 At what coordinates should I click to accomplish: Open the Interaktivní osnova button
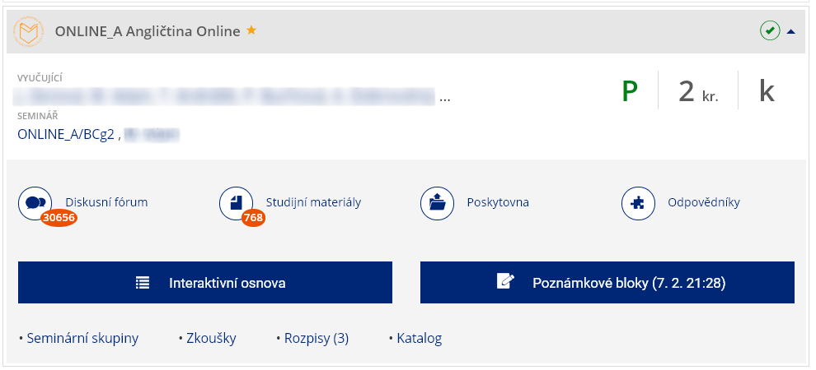[205, 283]
